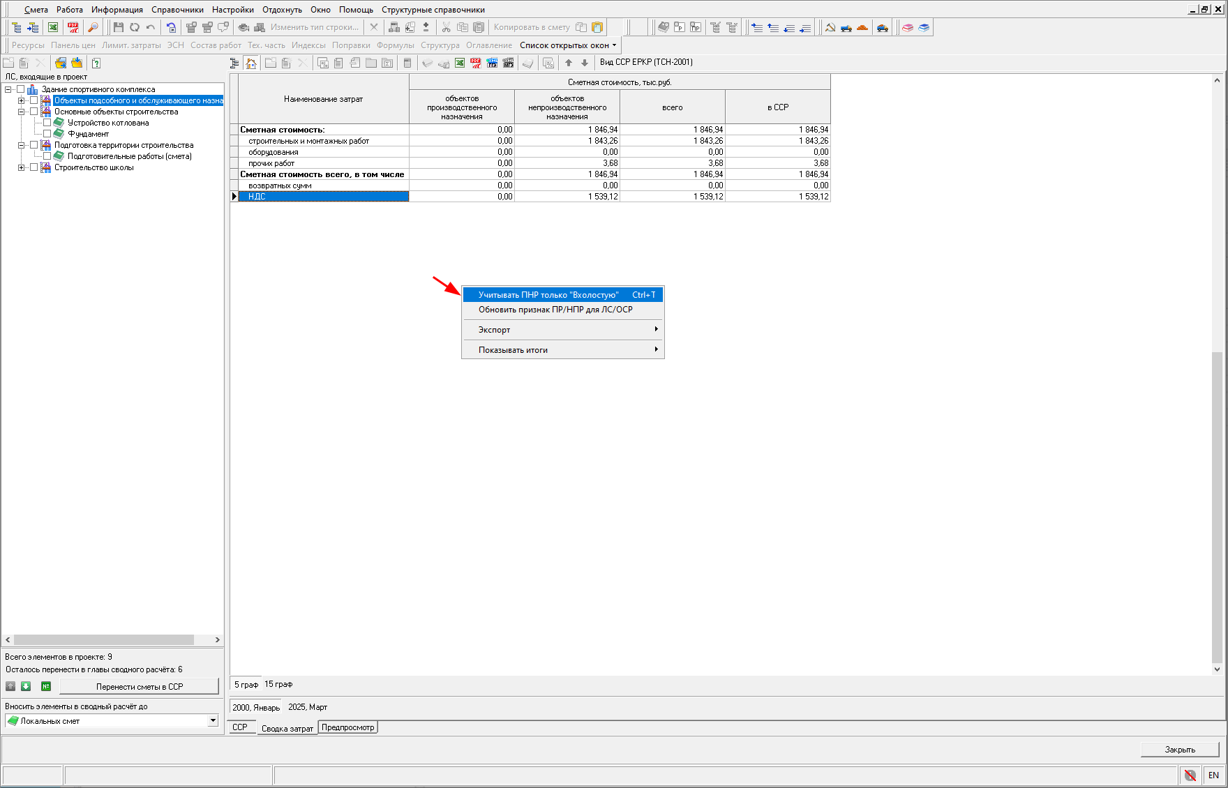Click the Закрыть button

click(1179, 749)
